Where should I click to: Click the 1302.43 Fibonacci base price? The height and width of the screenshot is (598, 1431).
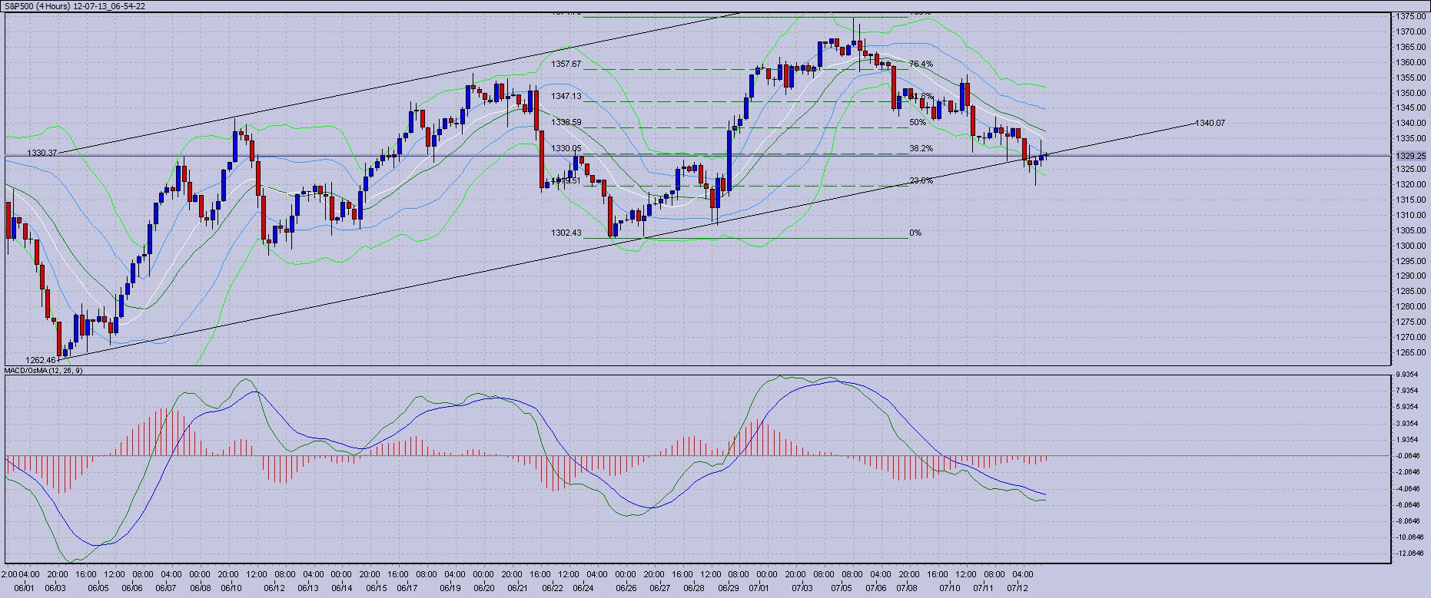(x=566, y=233)
